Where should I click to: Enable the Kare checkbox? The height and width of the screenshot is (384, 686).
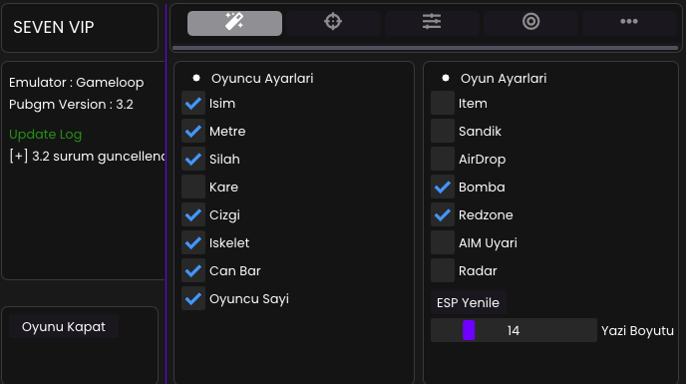pyautogui.click(x=193, y=187)
